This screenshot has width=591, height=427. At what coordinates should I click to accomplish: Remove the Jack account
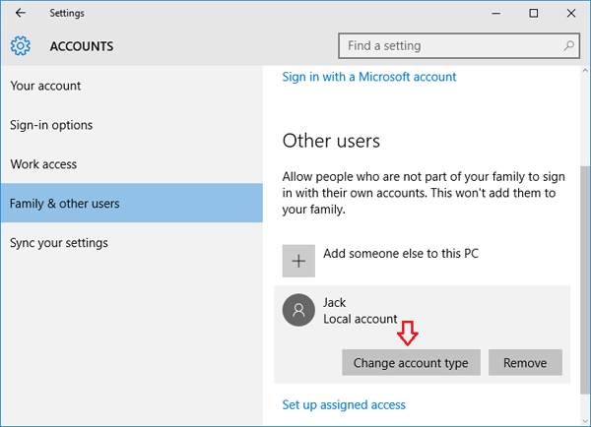525,362
